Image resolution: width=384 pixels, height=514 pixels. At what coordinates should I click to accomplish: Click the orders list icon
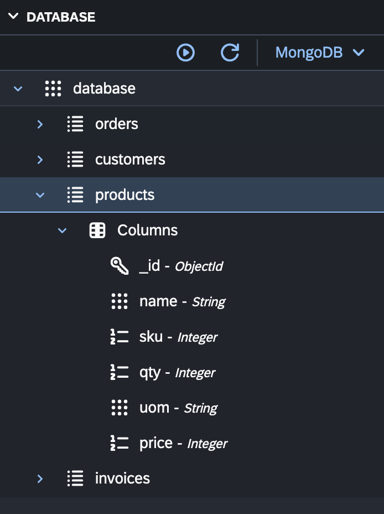(75, 124)
